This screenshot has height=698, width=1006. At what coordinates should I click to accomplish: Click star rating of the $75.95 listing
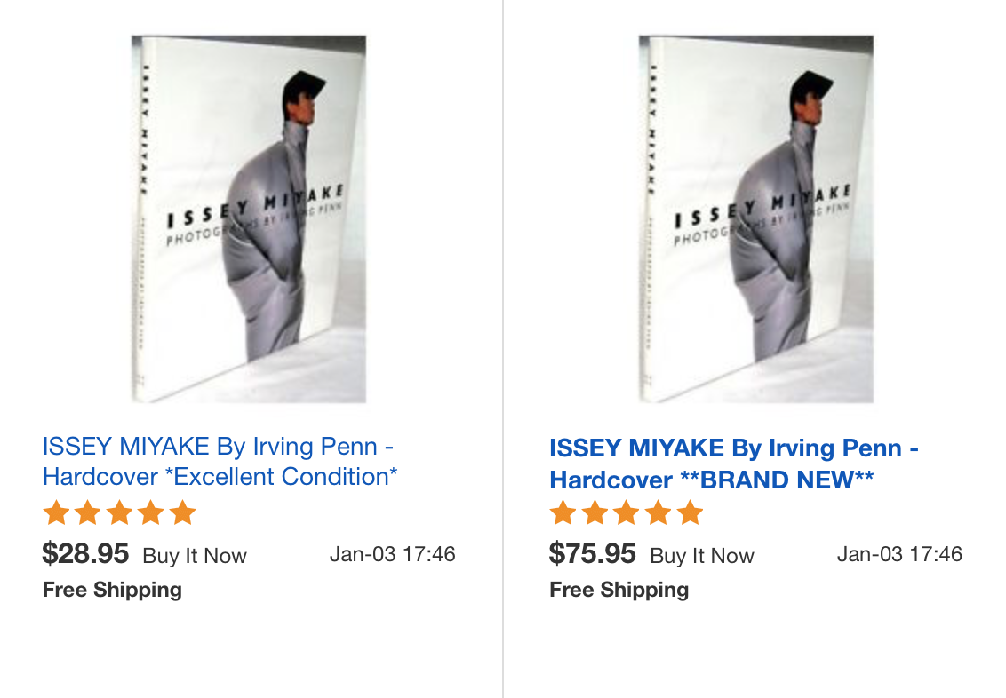tap(627, 512)
